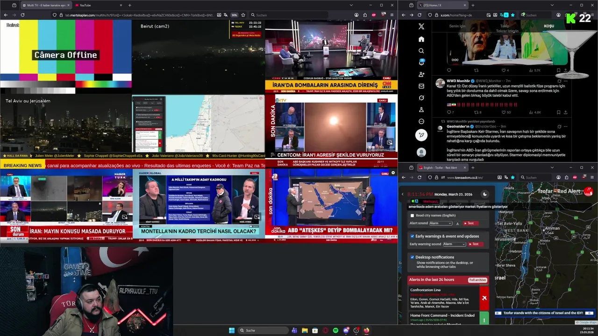Viewport: 598px width, 336px height.
Task: Click Multi TV address bar URL
Action: pos(139,15)
